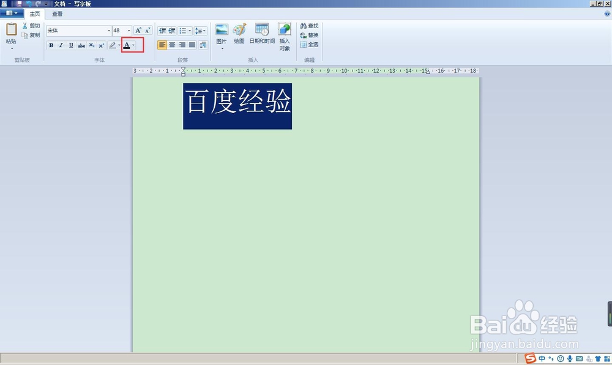Toggle italic formatting
The image size is (612, 365).
61,45
